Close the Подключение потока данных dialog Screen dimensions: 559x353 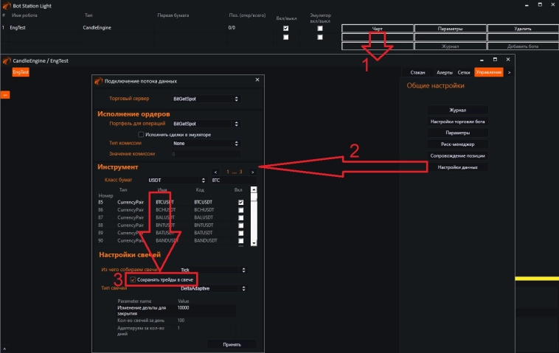[x=257, y=80]
